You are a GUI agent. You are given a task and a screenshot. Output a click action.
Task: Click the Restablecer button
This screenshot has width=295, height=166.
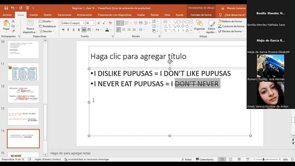pyautogui.click(x=47, y=26)
